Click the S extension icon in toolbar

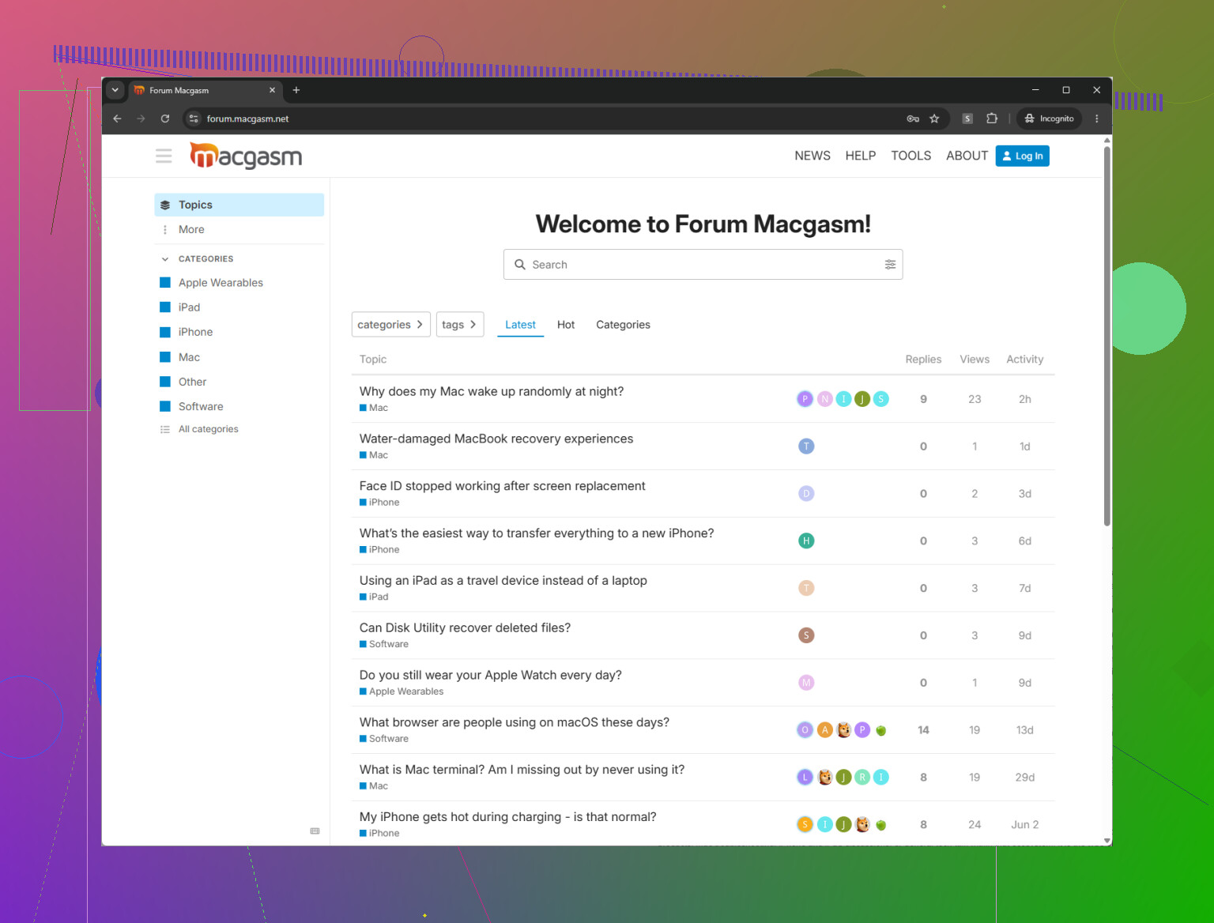[x=967, y=119]
